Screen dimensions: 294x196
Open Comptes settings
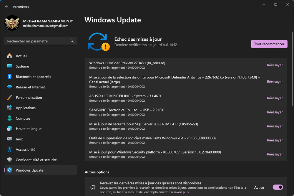41,118
